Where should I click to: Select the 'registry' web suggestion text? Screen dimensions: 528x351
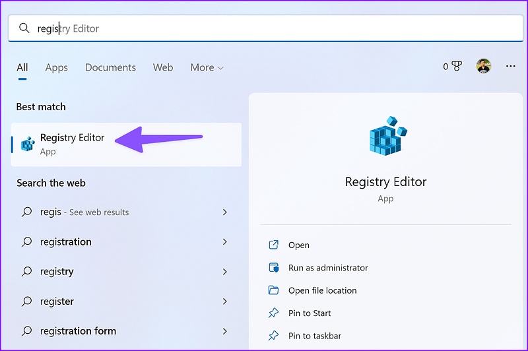(57, 272)
